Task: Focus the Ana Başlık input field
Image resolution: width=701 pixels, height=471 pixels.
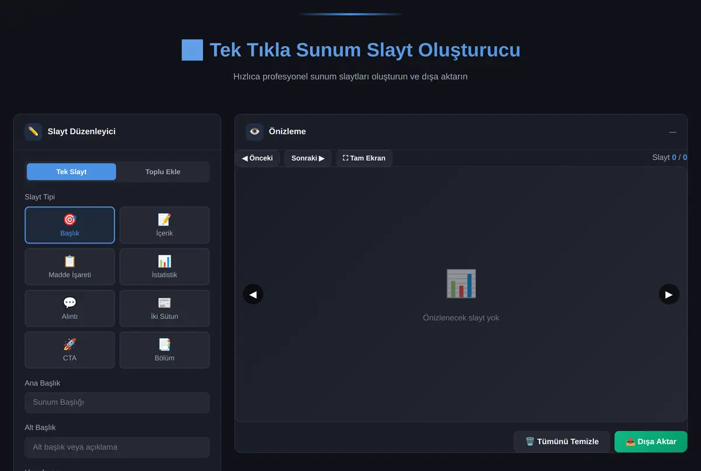Action: tap(117, 403)
